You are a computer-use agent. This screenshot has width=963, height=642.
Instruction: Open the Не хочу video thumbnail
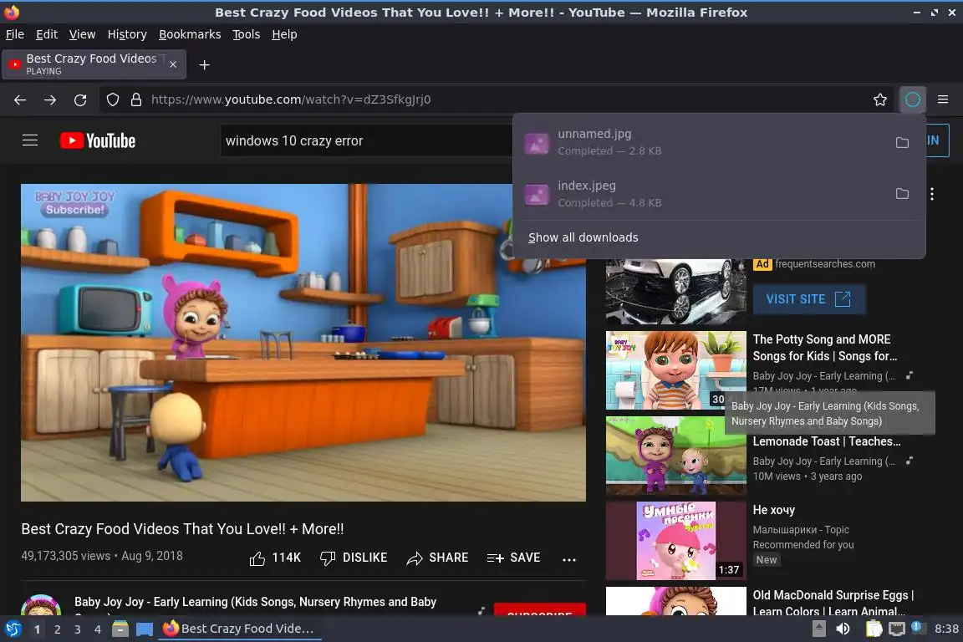coord(675,541)
